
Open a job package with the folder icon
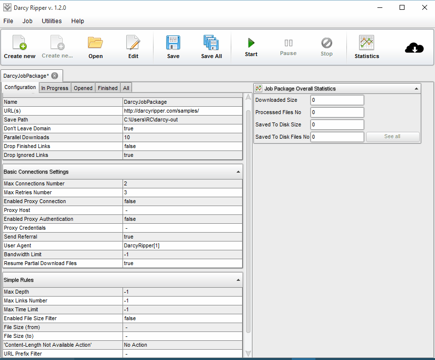tap(95, 43)
